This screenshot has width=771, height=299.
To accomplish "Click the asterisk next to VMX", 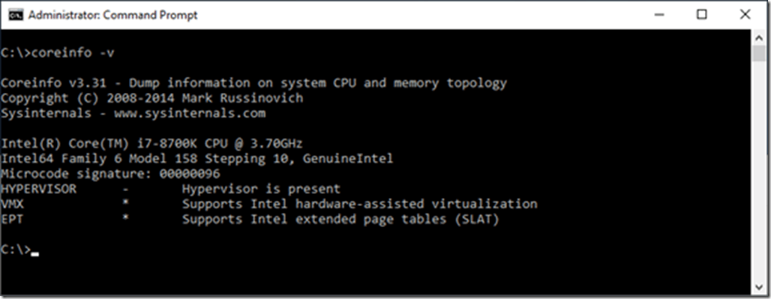I will (126, 202).
